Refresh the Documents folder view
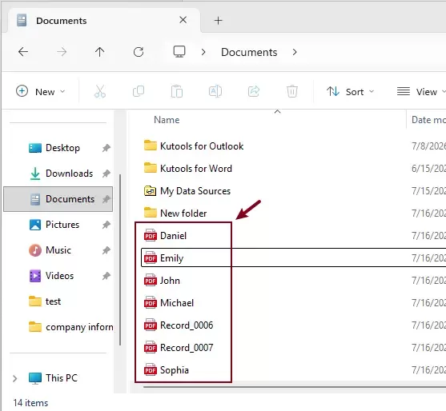 (x=139, y=52)
